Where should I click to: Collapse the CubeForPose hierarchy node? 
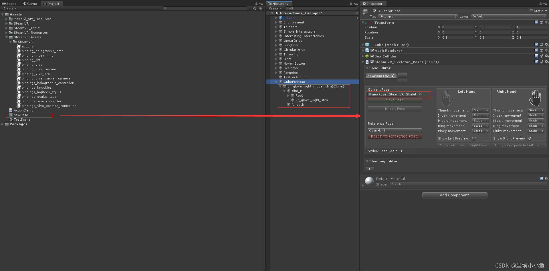pyautogui.click(x=276, y=82)
